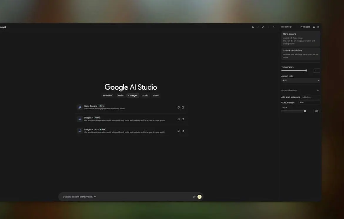Image resolution: width=344 pixels, height=219 pixels.
Task: Click the Temperature label
Action: (287, 67)
